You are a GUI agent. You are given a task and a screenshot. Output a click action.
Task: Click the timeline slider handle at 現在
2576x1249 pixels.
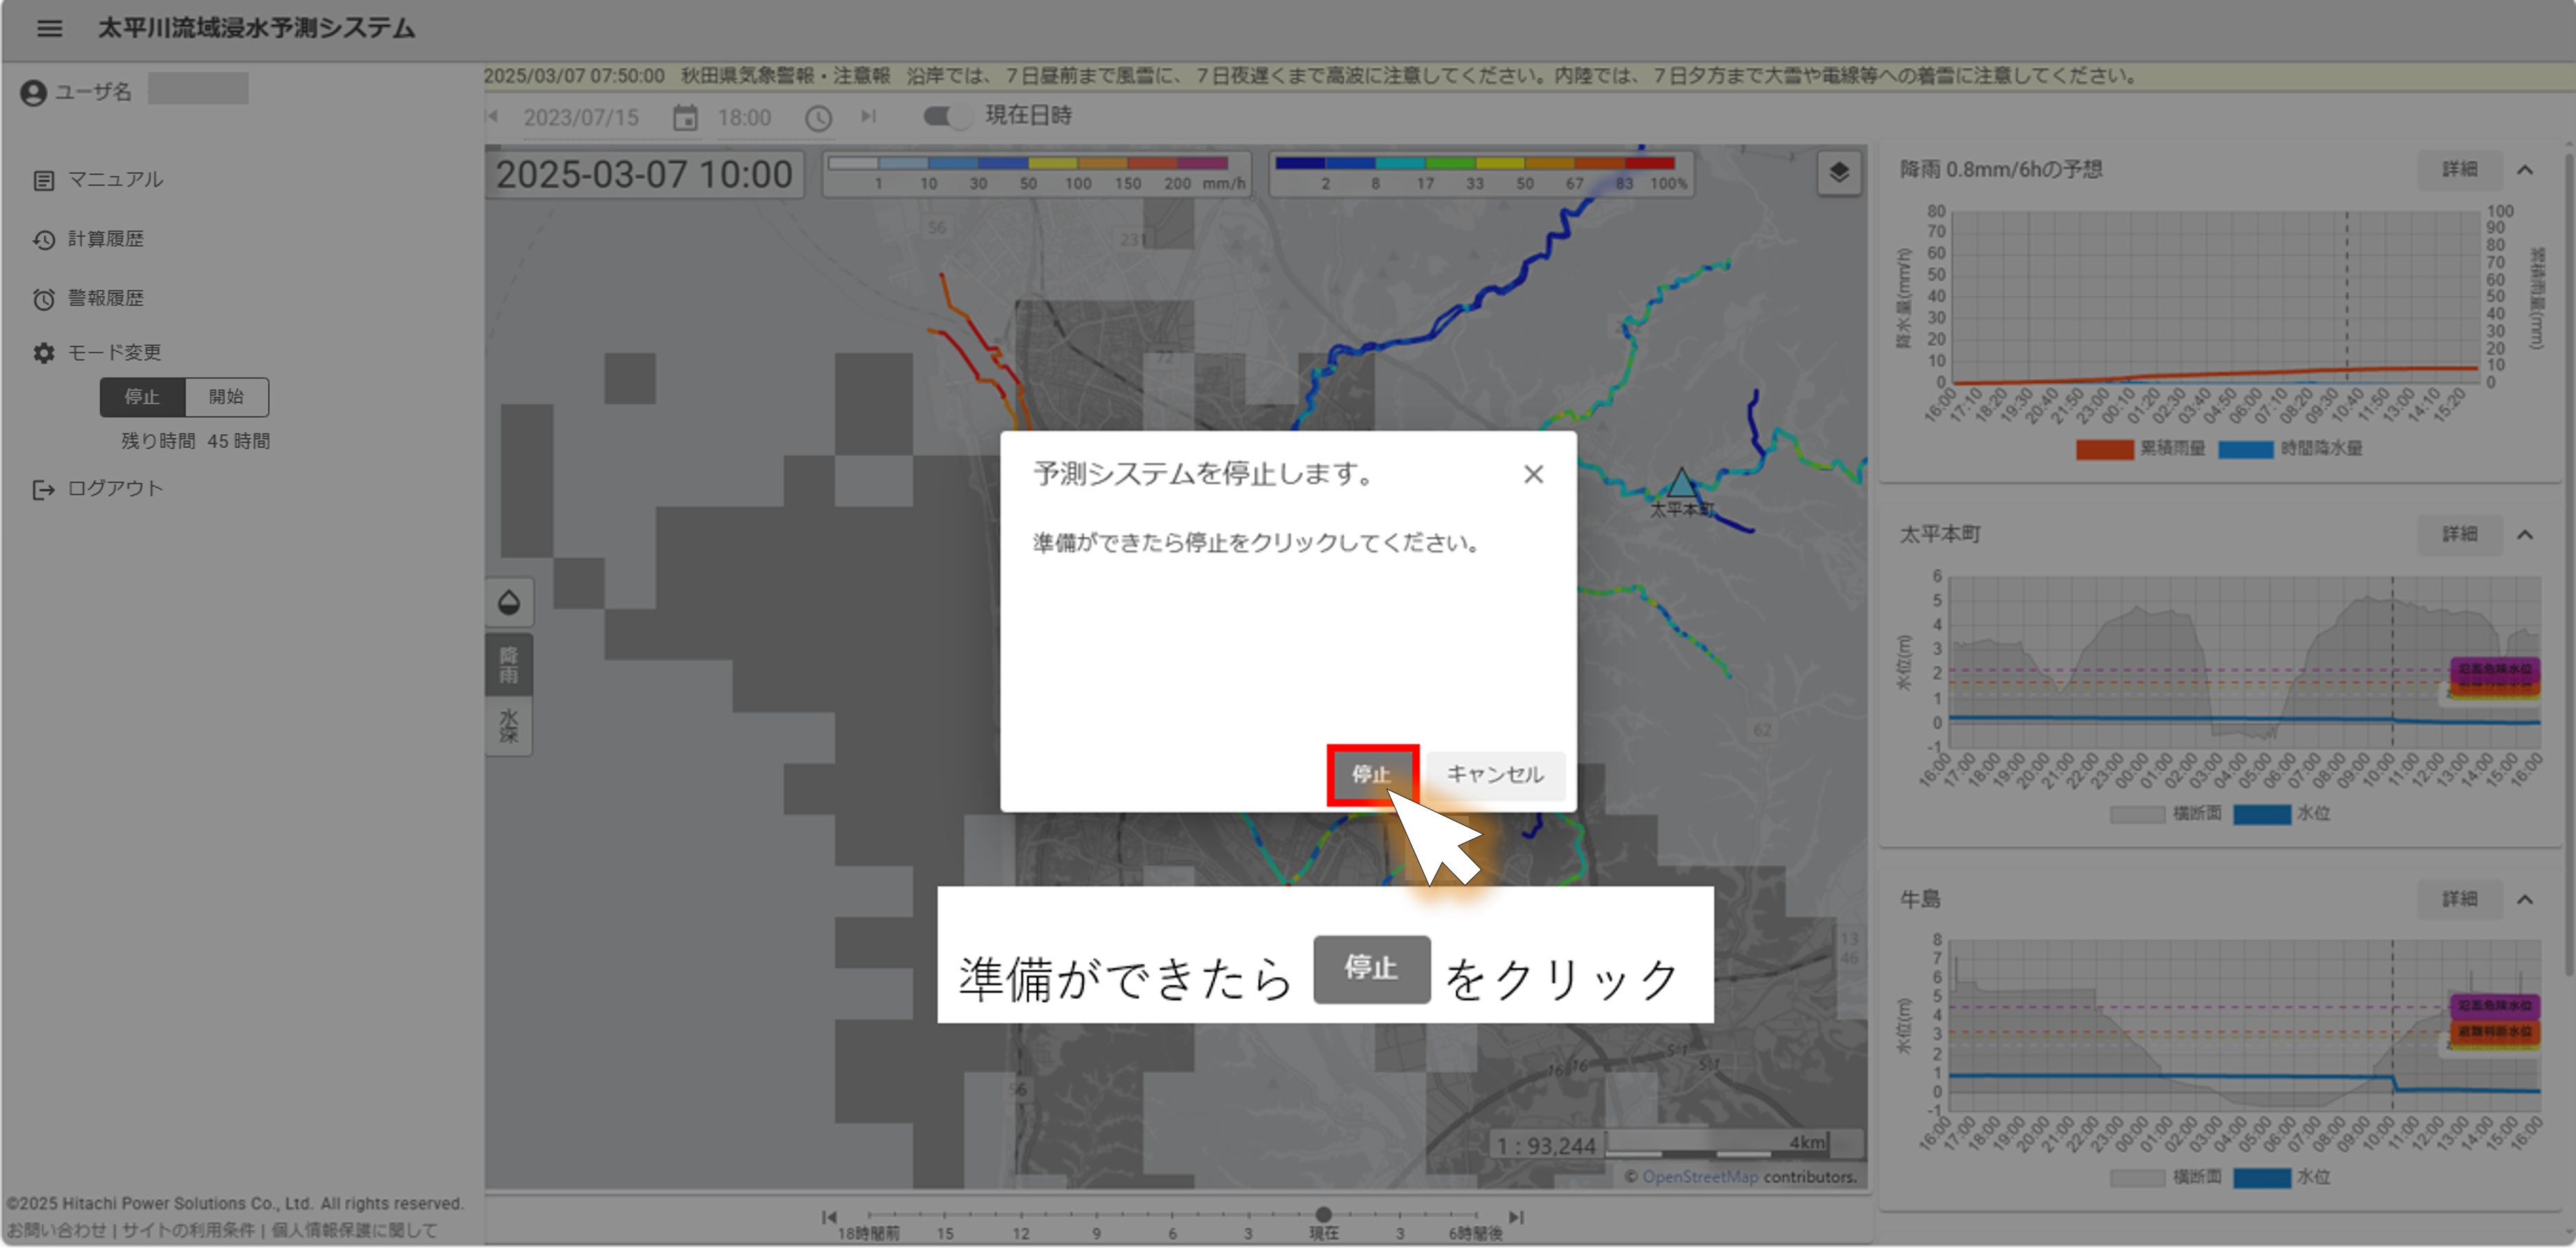pyautogui.click(x=1323, y=1214)
